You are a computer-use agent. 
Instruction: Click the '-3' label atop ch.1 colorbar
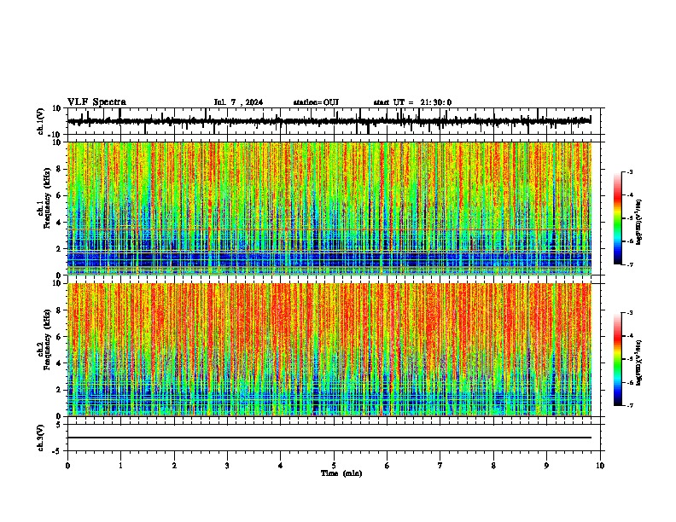coord(630,171)
